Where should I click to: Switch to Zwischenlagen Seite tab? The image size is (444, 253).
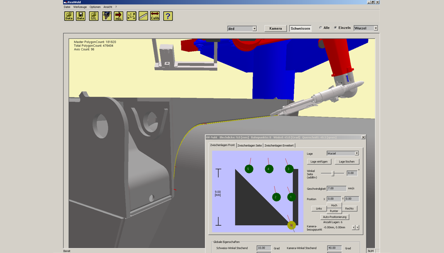(x=249, y=146)
